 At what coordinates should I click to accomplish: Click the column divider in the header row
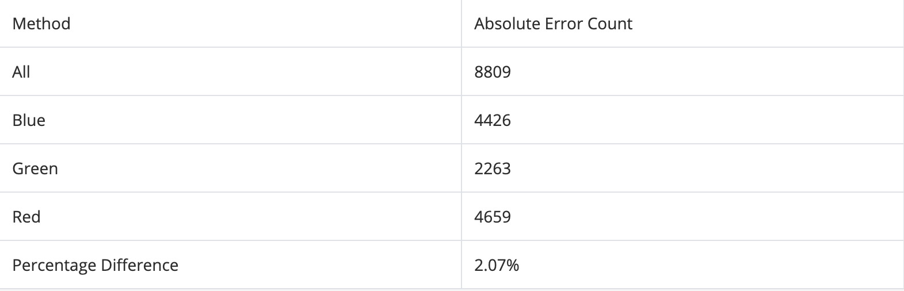(x=461, y=24)
